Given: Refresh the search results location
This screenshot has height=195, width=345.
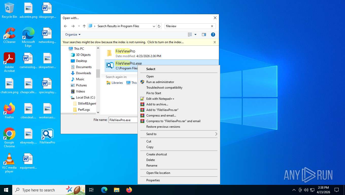Looking at the screenshot, I should (x=159, y=26).
